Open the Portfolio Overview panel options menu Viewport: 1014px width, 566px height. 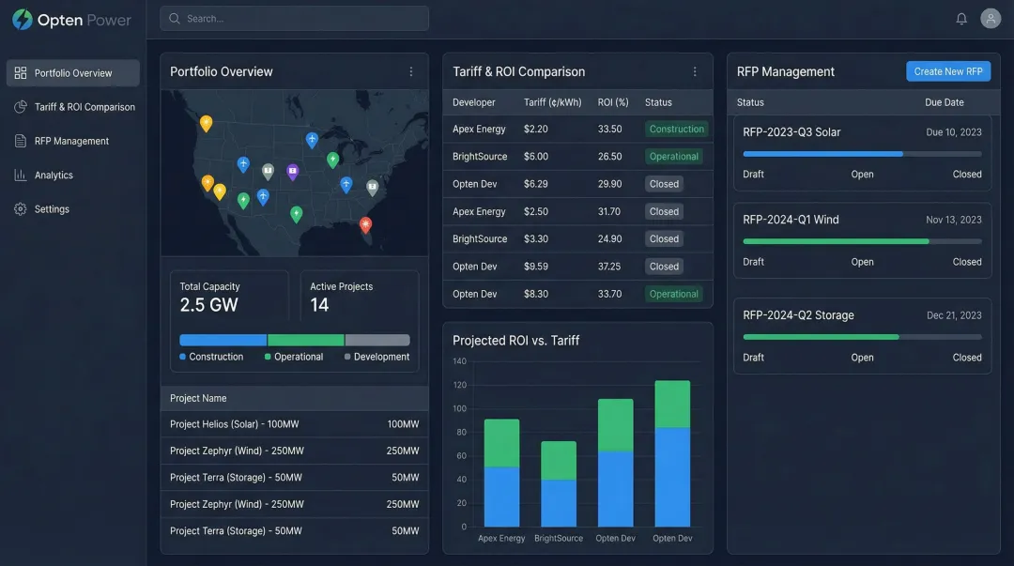[x=410, y=71]
